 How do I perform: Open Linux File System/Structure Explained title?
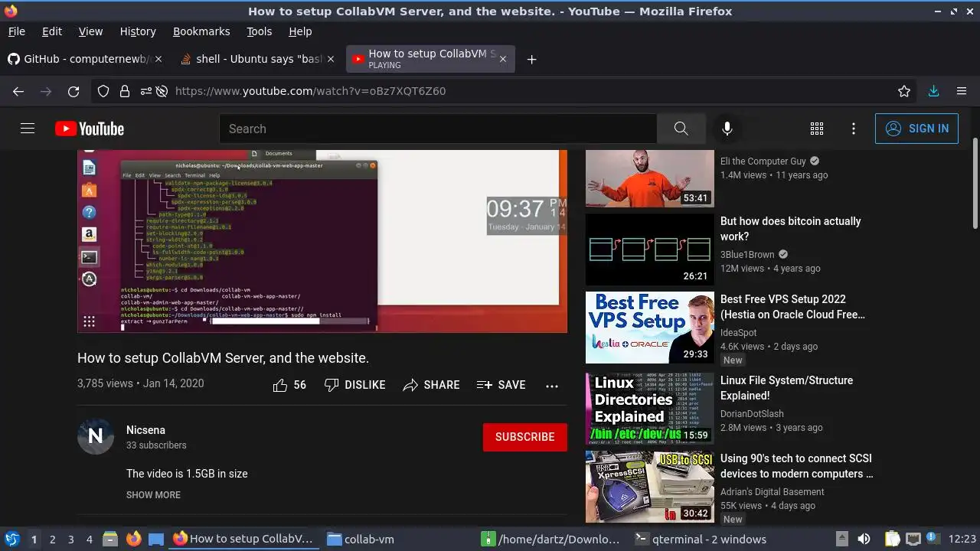click(786, 388)
